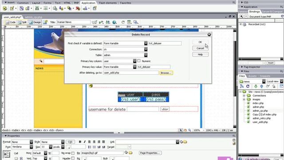The width and height of the screenshot is (284, 160).
Task: Select the Zoom tool in status bar
Action: click(189, 130)
